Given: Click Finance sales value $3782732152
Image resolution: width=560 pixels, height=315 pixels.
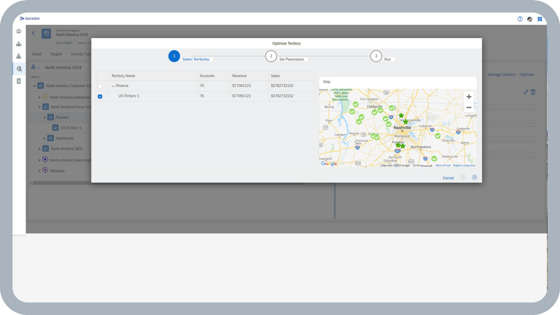Looking at the screenshot, I should click(x=282, y=86).
